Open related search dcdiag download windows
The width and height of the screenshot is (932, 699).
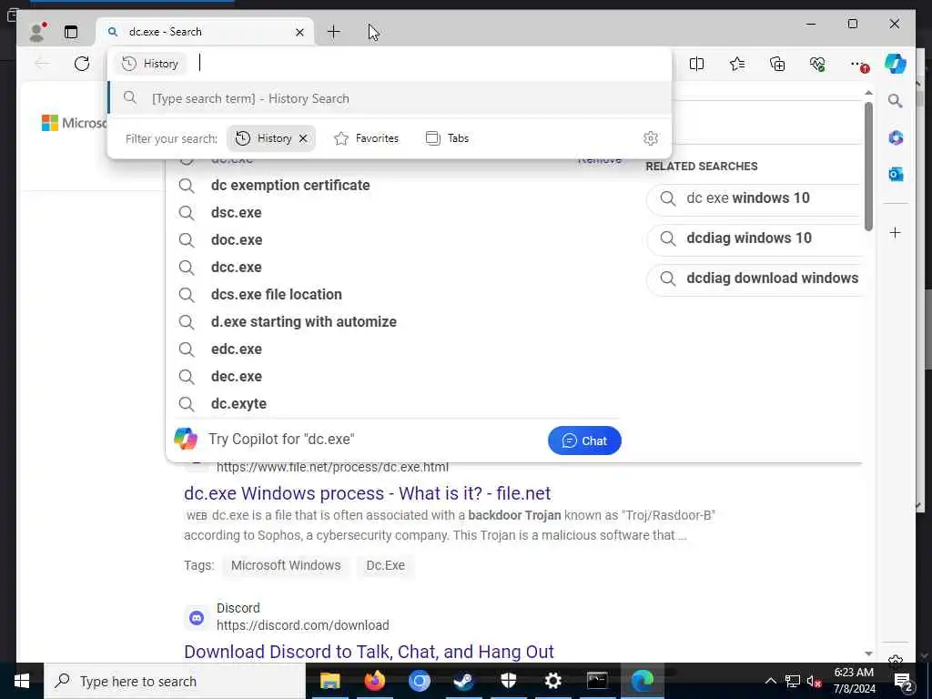755,279
